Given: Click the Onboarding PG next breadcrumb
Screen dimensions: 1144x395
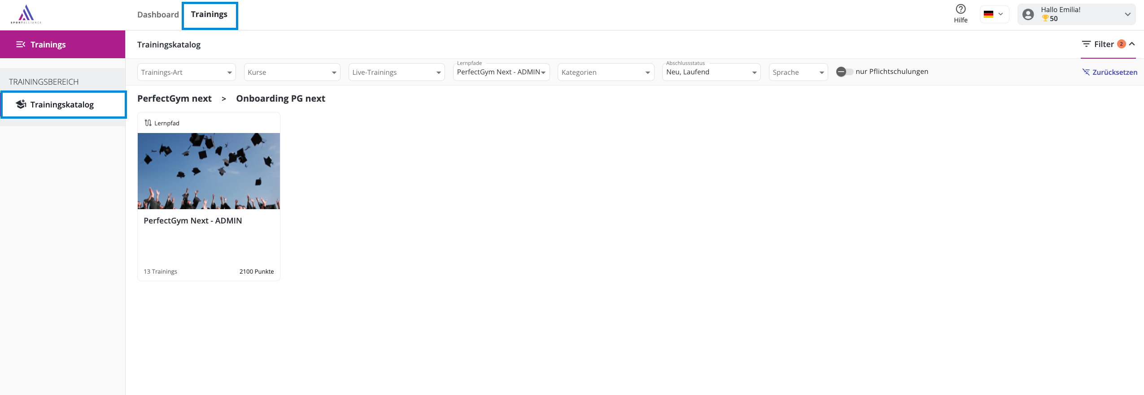Looking at the screenshot, I should point(280,99).
